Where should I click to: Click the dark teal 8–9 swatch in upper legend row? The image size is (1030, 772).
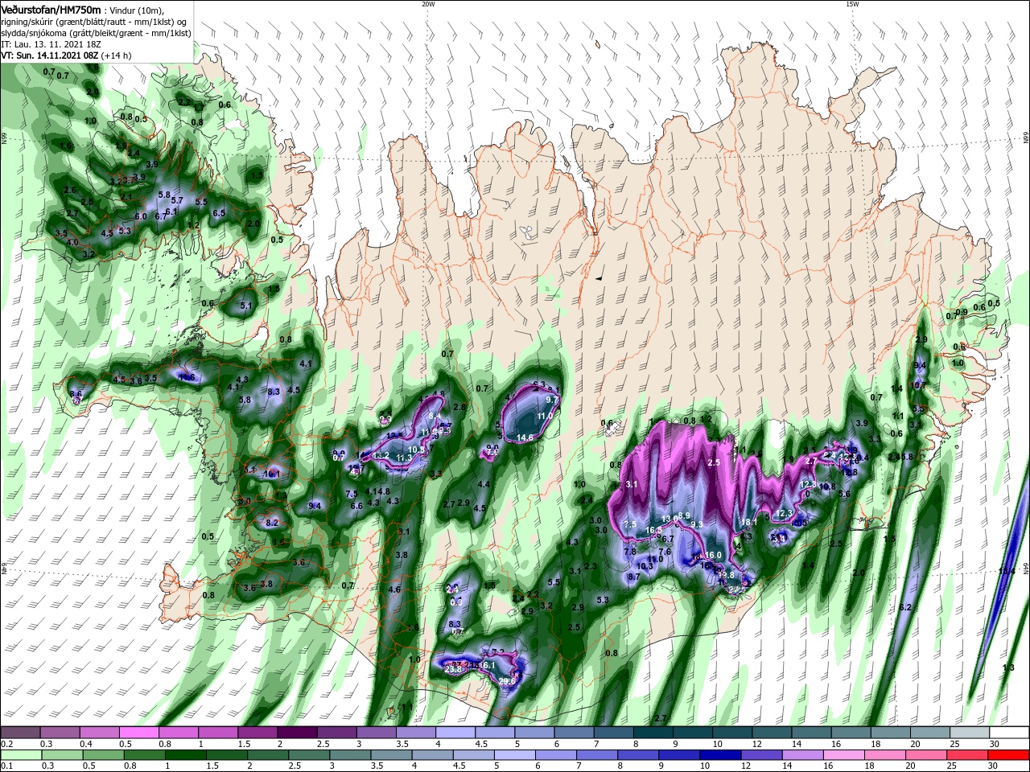point(653,733)
